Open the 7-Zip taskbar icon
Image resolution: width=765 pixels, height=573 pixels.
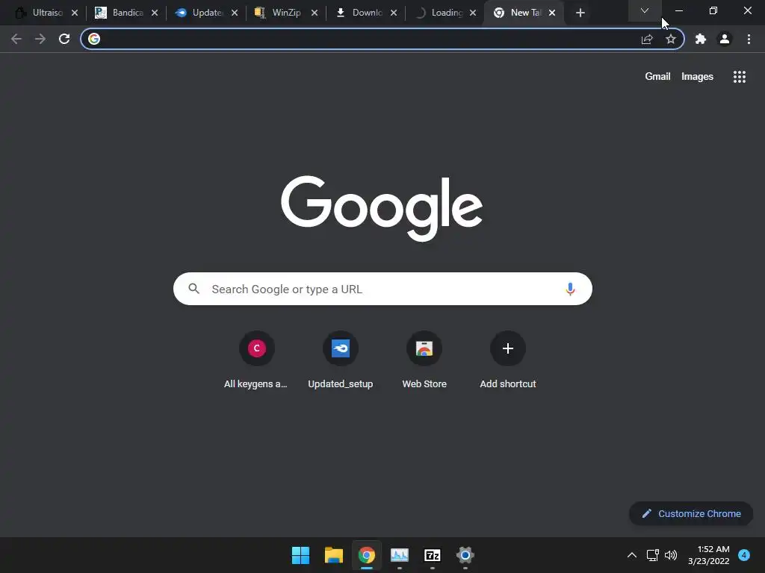tap(433, 555)
